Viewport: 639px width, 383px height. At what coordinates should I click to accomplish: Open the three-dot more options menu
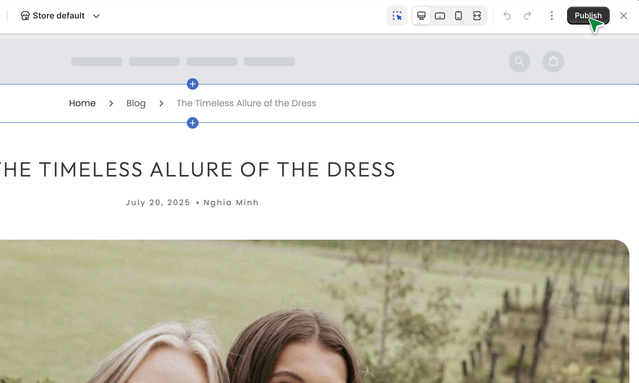coord(551,16)
